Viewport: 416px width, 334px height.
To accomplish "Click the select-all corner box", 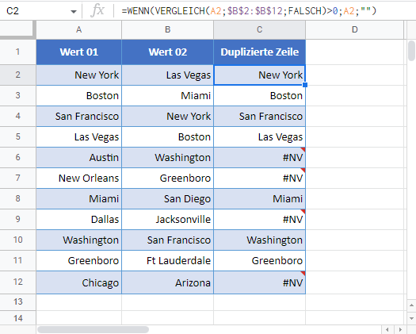I will 17,30.
